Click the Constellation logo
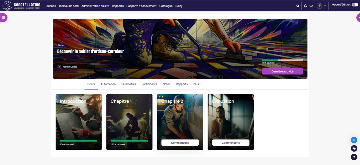Image resolution: width=360 pixels, height=165 pixels. tap(22, 6)
